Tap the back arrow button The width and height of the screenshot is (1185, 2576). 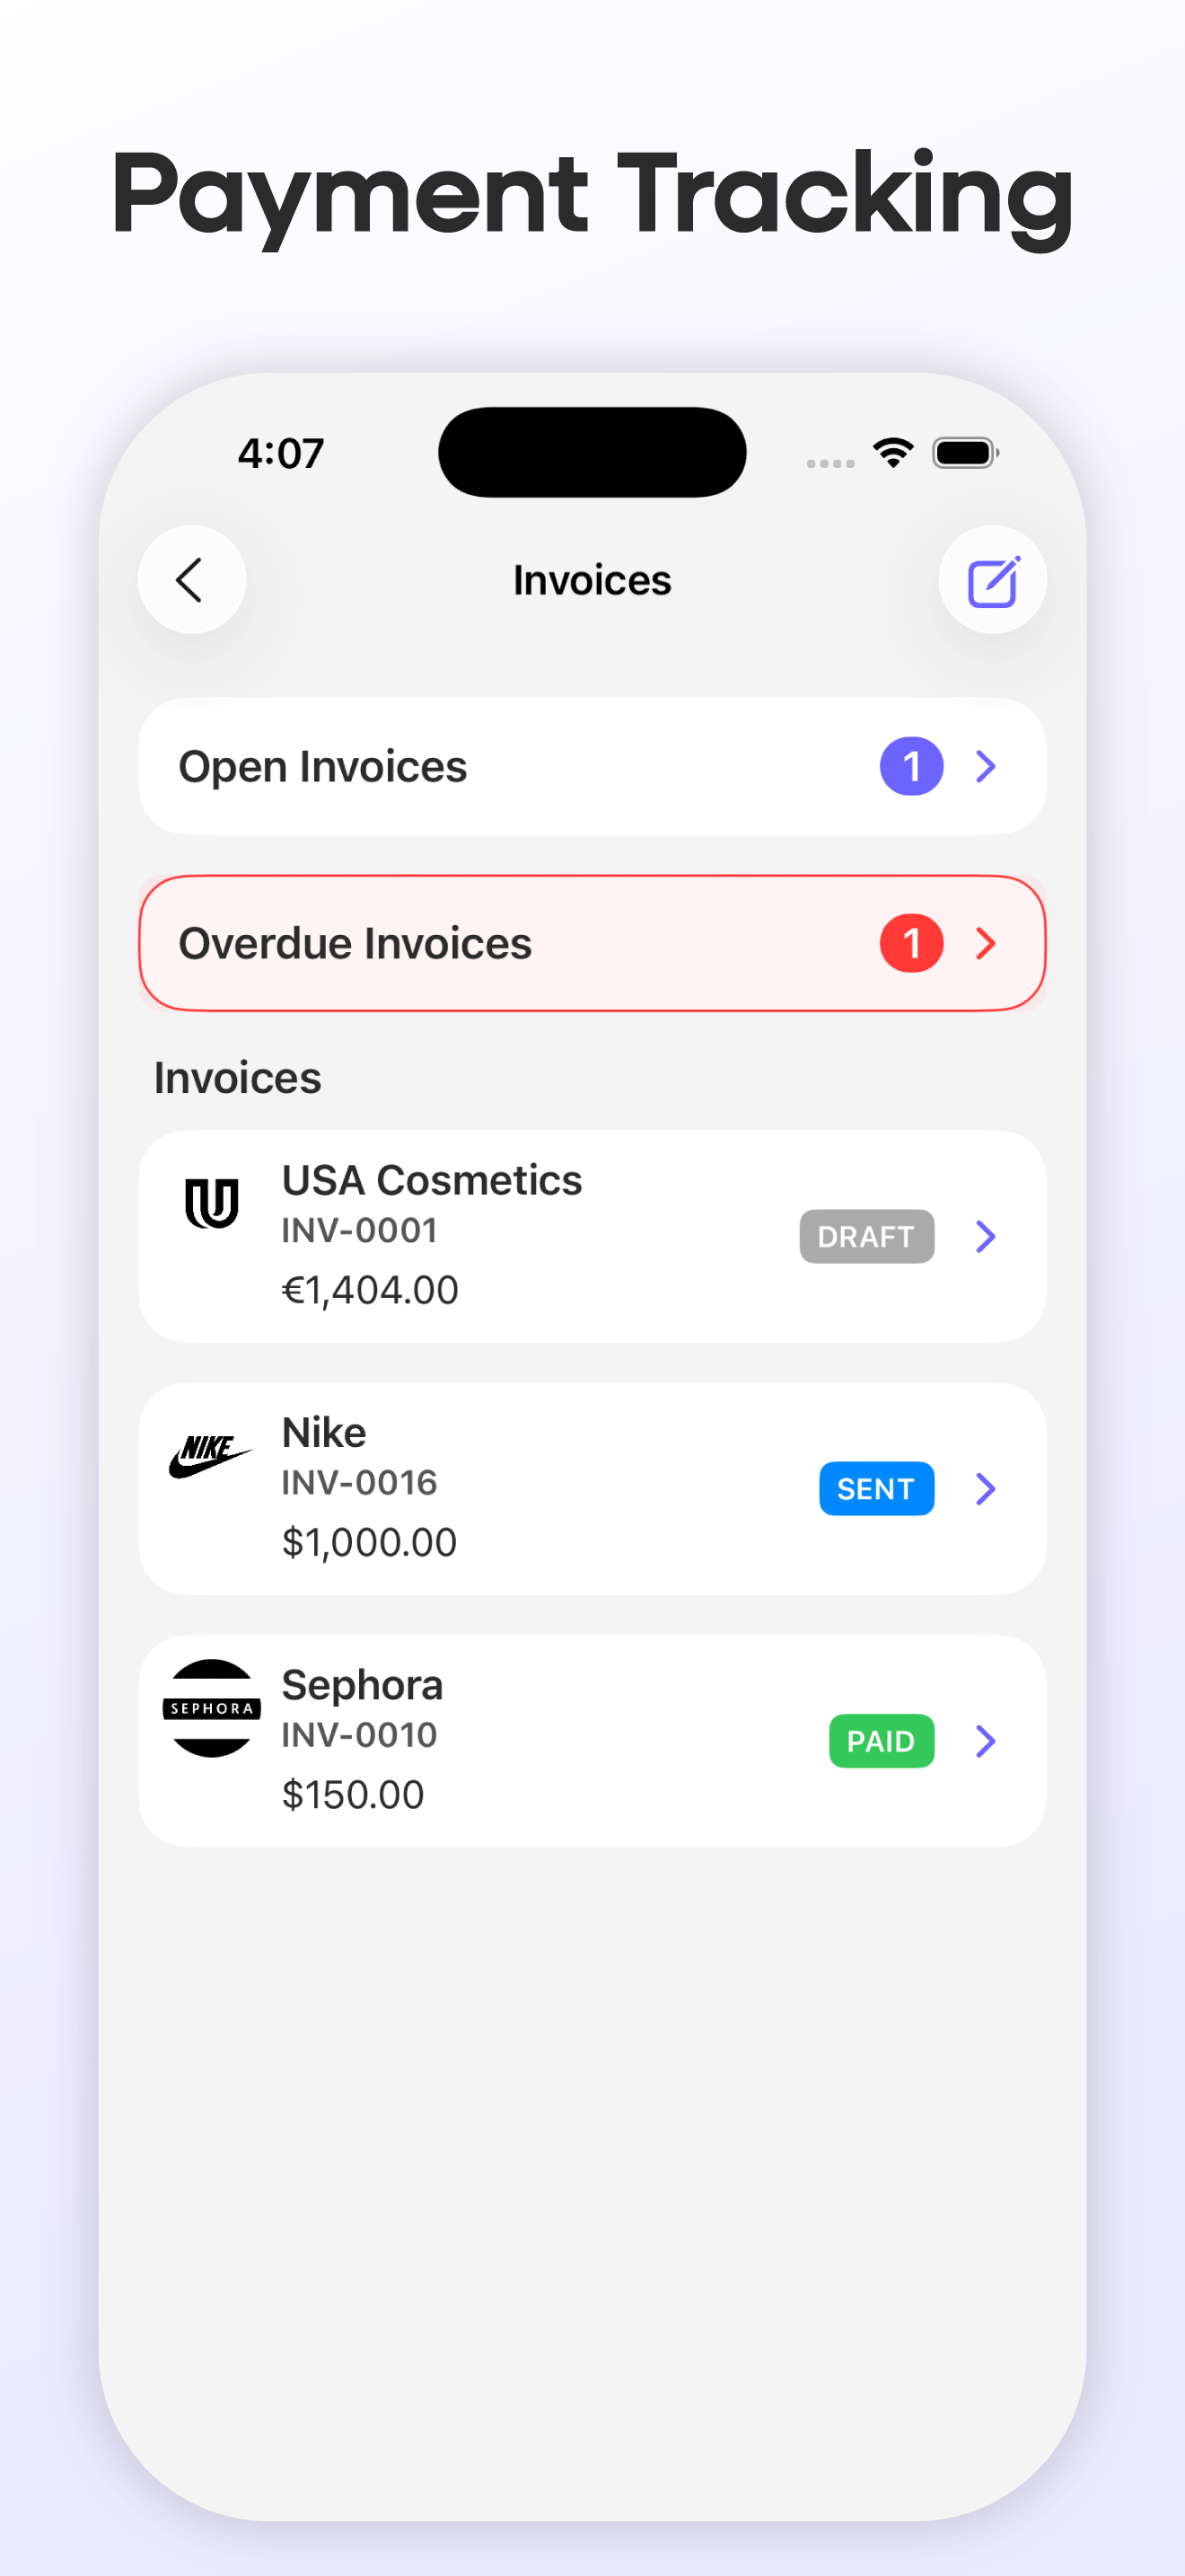tap(192, 580)
